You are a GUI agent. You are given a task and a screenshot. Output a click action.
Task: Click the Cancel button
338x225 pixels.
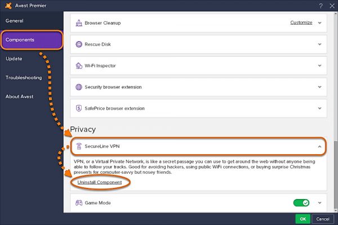(x=323, y=219)
